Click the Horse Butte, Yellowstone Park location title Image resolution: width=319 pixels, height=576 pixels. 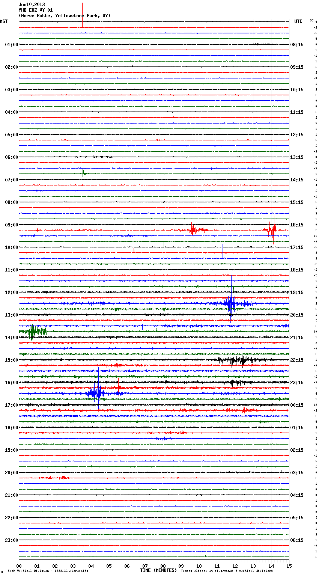tap(65, 16)
